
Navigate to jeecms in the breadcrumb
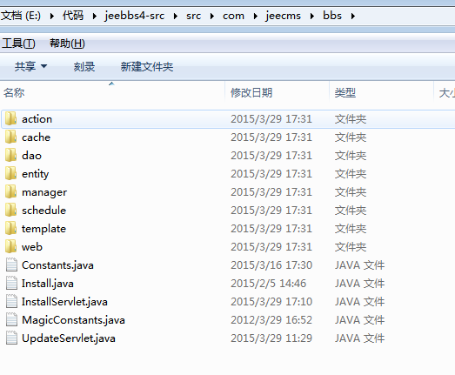(284, 16)
